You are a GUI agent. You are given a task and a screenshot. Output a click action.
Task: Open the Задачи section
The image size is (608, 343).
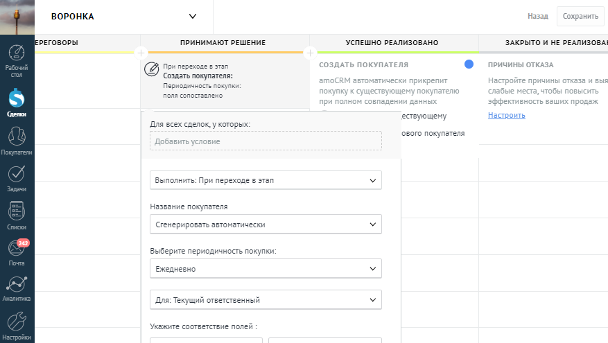[x=17, y=178]
